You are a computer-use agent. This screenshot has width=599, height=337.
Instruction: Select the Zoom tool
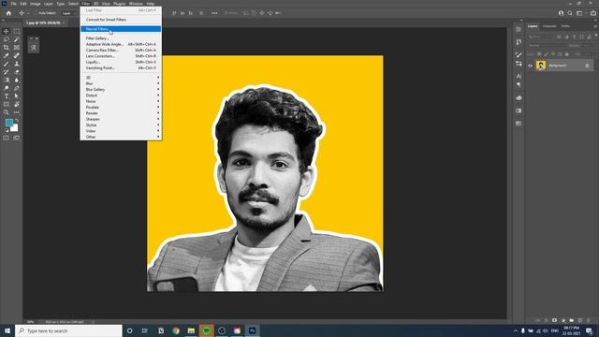tap(7, 112)
